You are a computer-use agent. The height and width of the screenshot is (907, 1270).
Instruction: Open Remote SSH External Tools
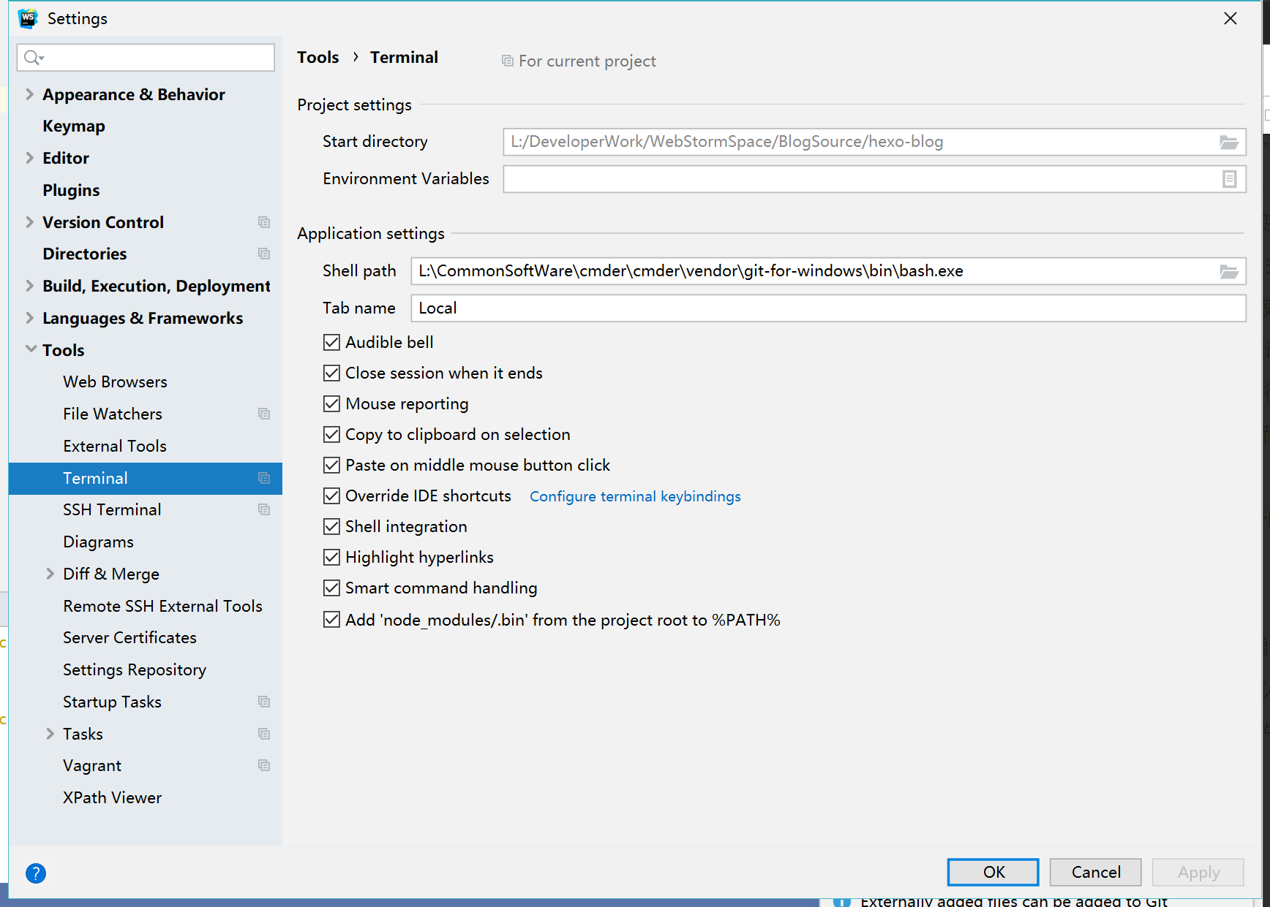click(x=162, y=606)
